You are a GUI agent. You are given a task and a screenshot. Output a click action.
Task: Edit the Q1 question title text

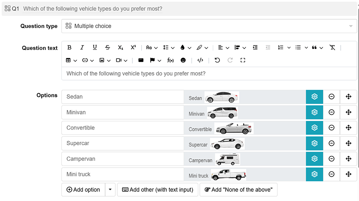coord(93,9)
